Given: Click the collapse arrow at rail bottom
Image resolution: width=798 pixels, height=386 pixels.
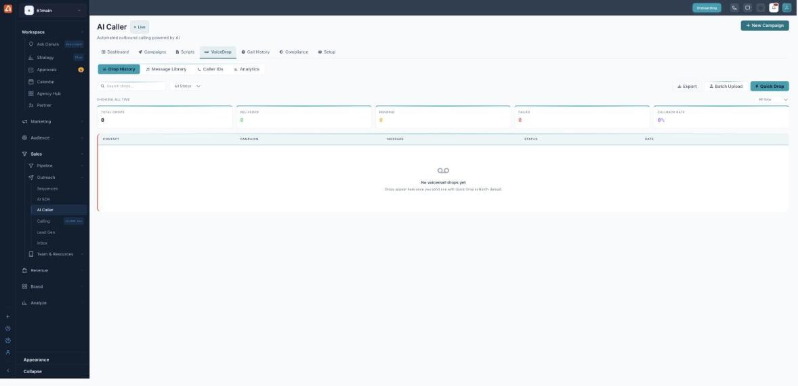Looking at the screenshot, I should click(x=7, y=370).
